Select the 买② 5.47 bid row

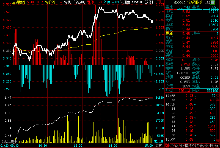tap(192, 42)
